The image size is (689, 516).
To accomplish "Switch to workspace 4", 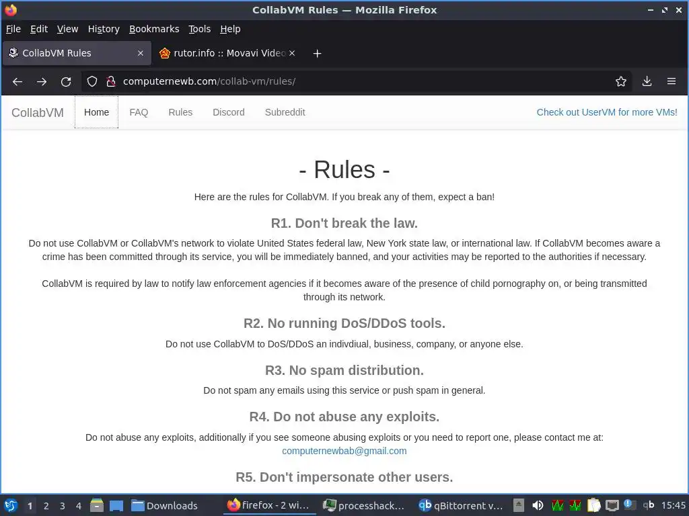I will click(79, 506).
